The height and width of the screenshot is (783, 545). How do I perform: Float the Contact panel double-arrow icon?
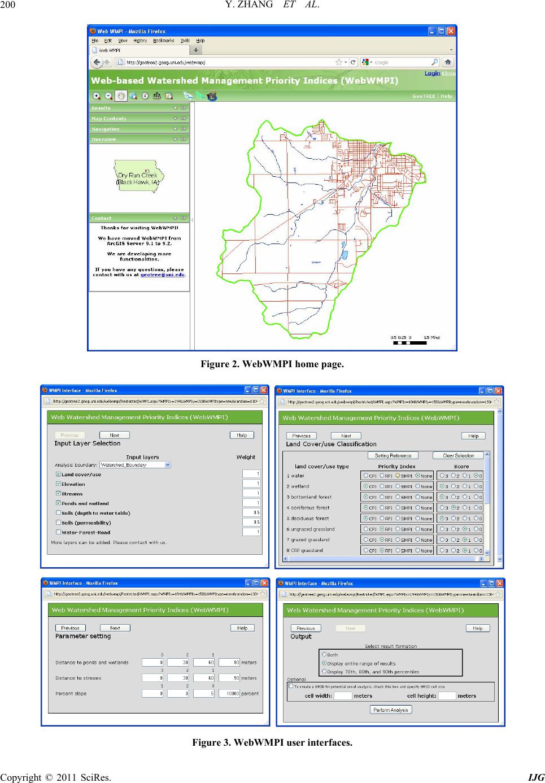pos(183,218)
